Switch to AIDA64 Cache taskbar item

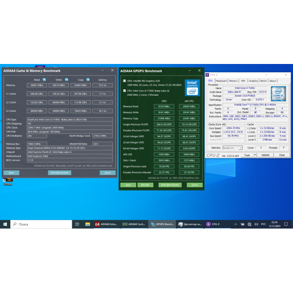(134, 224)
